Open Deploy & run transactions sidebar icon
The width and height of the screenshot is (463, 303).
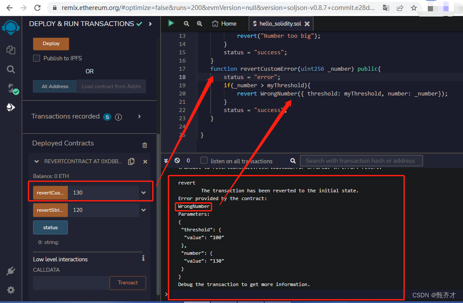[10, 107]
